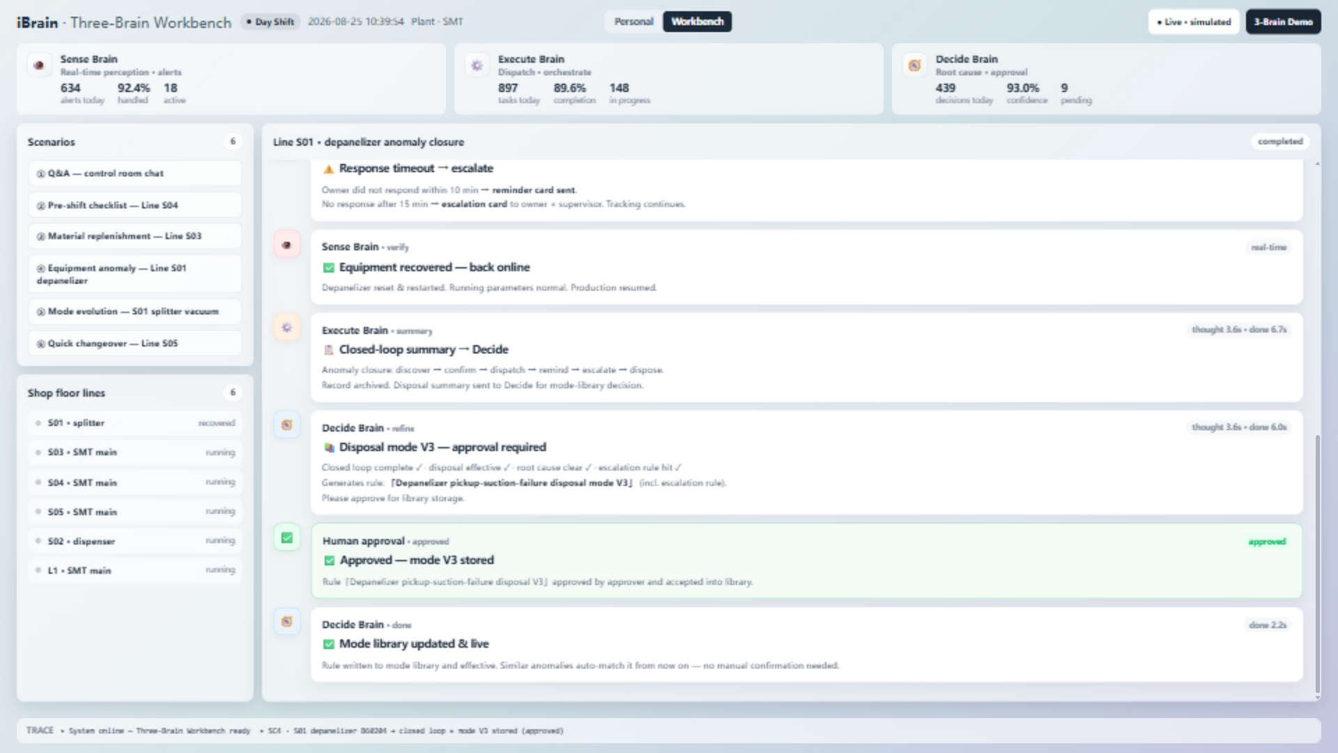Select Equipment anomaly Line S01 depanelizer scenario
This screenshot has width=1338, height=753.
[135, 274]
